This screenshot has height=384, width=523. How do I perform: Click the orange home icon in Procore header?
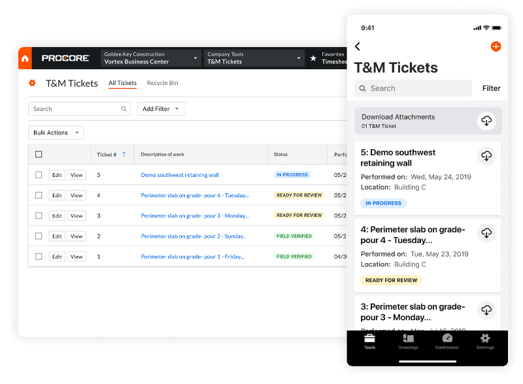tap(25, 58)
